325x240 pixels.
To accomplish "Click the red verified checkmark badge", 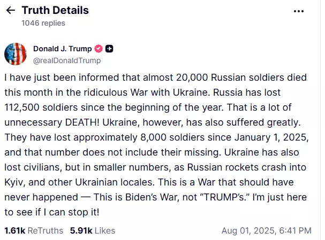I will coord(99,49).
